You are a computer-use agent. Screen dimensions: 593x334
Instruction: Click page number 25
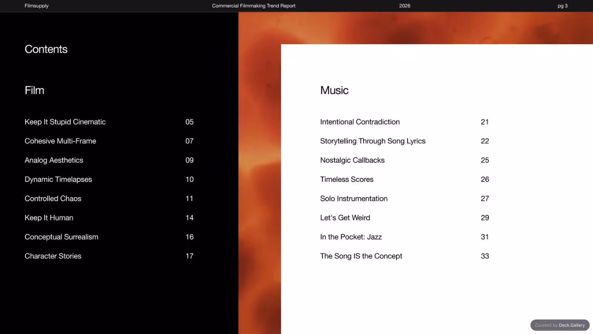485,160
